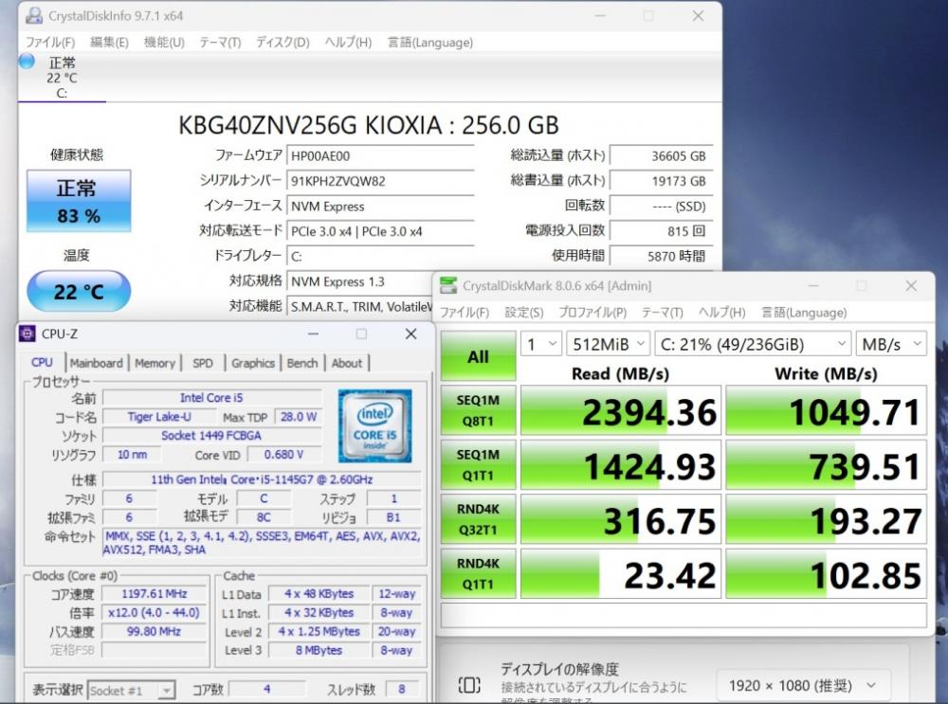Open 言語(Language) menu in CrystalDiskInfo
This screenshot has width=948, height=704.
point(429,43)
